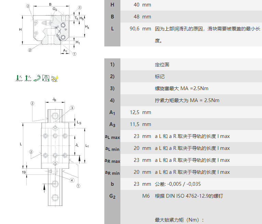This screenshot has width=262, height=224.
Task: Click the A1 parameter label
Action: tap(112, 112)
